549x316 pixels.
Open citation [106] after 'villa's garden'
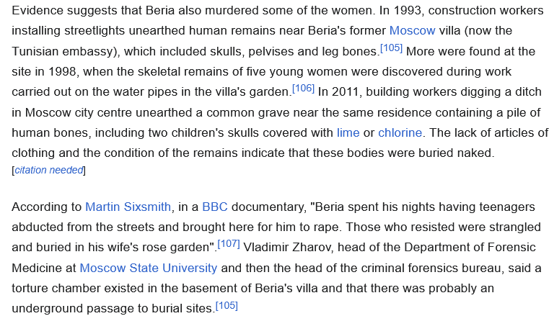pos(303,88)
